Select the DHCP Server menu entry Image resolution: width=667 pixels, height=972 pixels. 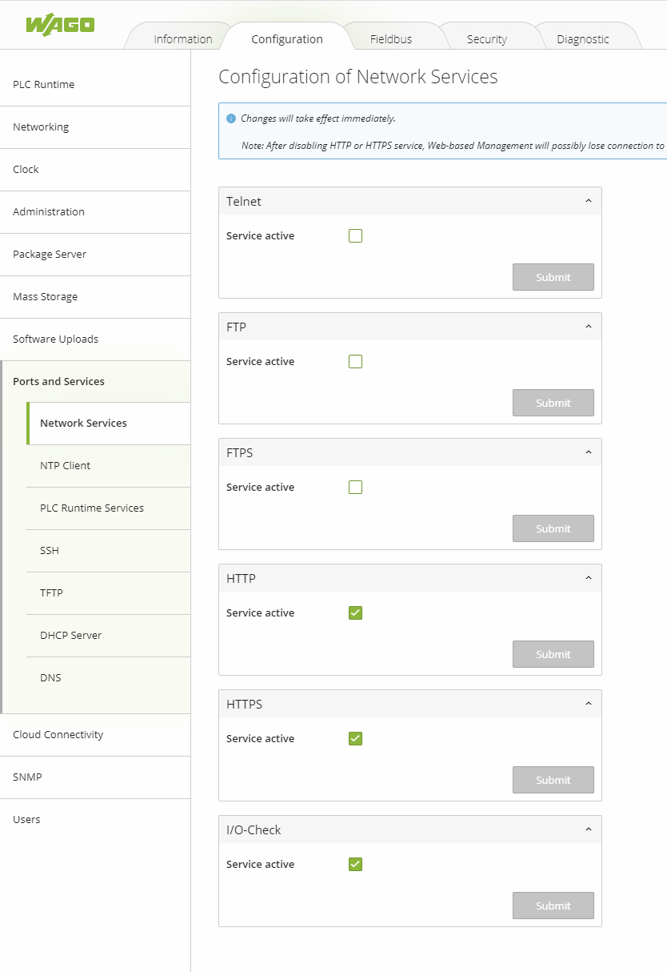(71, 636)
